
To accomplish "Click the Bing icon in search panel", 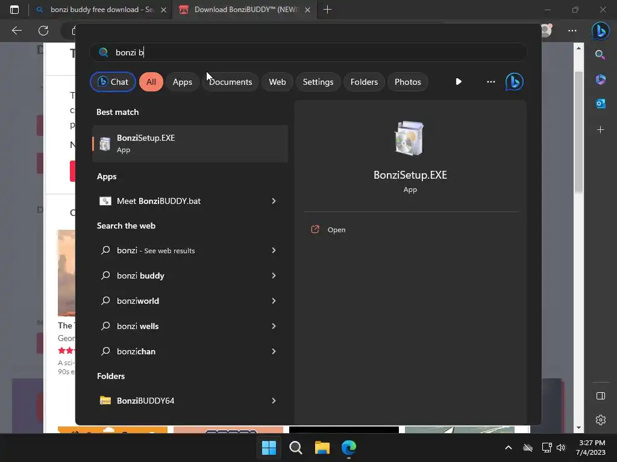I will coord(515,82).
